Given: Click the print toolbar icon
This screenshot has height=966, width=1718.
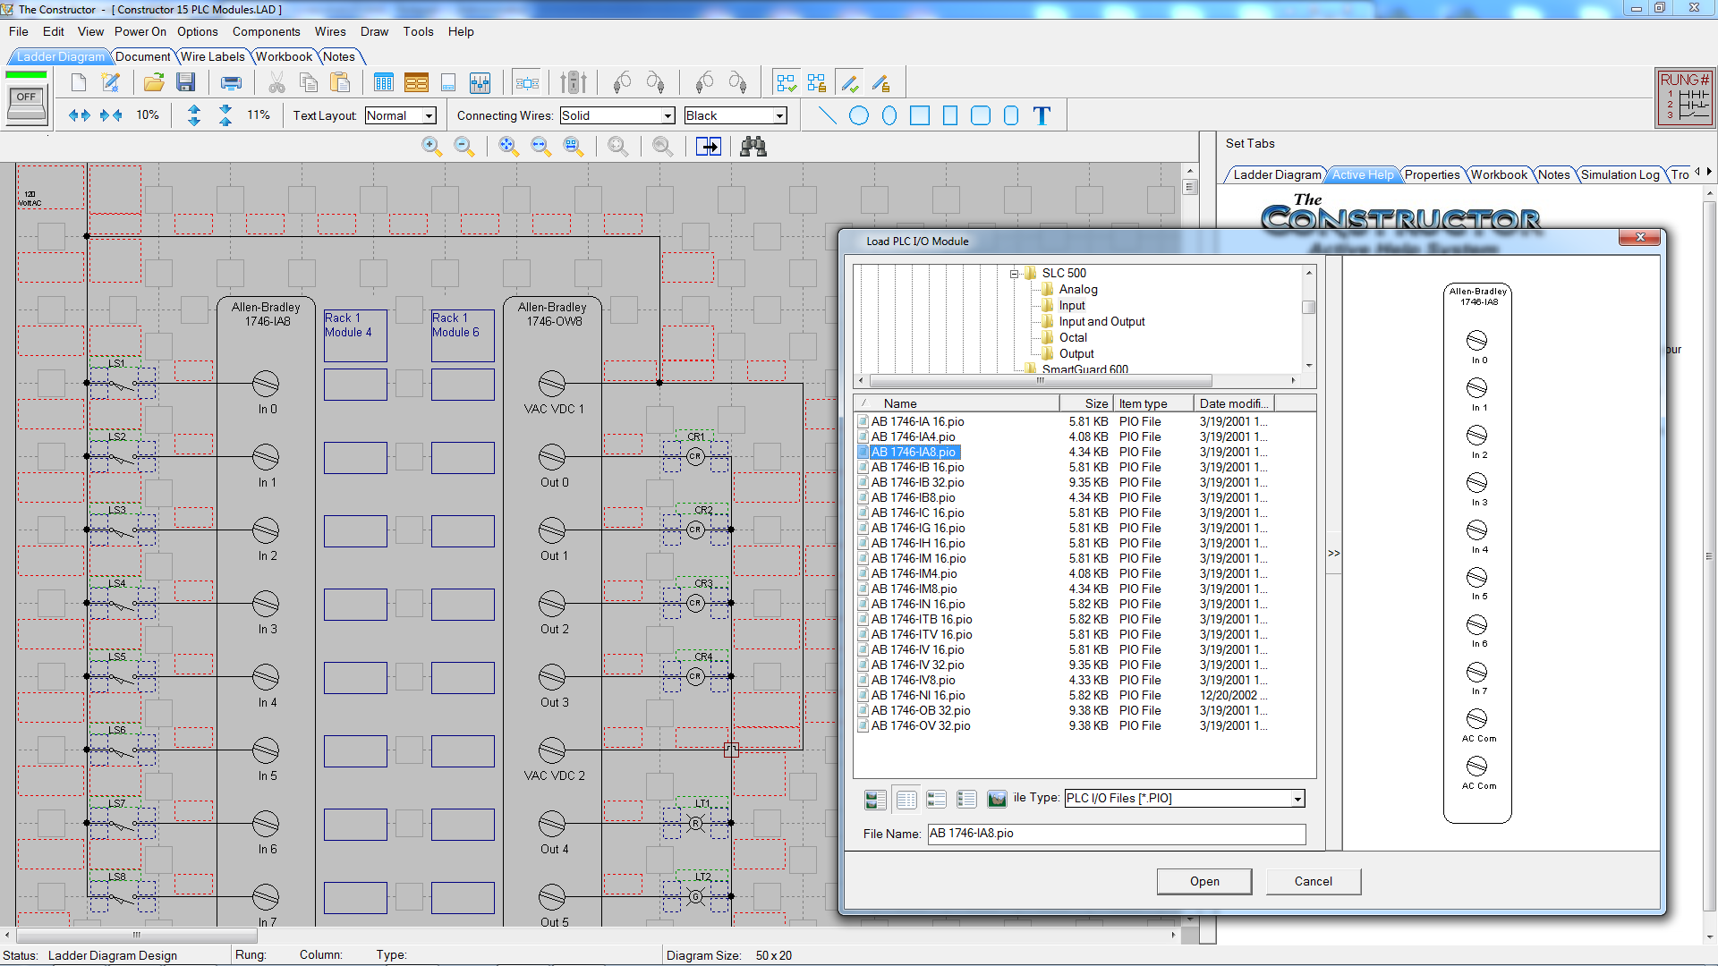Looking at the screenshot, I should point(231,83).
